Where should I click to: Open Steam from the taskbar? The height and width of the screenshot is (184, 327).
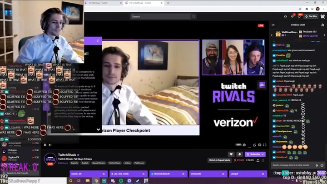[138, 181]
